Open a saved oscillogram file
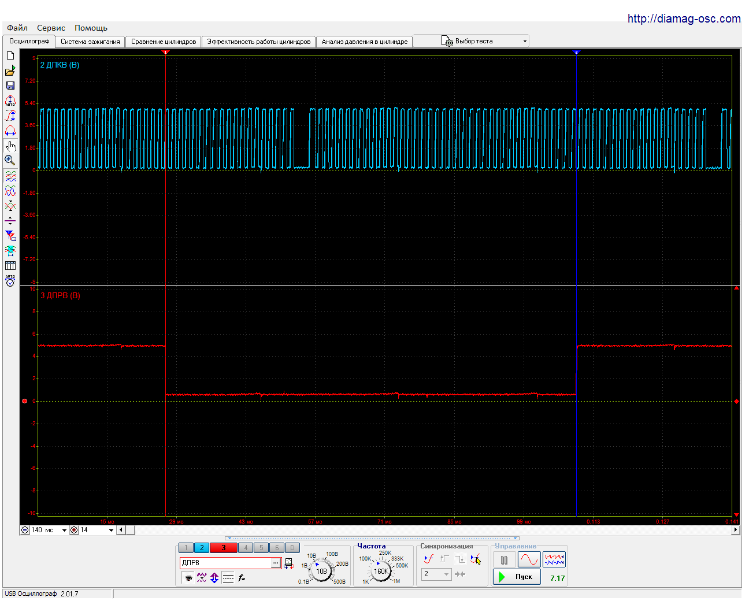Screen dimensions: 749x601 tap(10, 71)
